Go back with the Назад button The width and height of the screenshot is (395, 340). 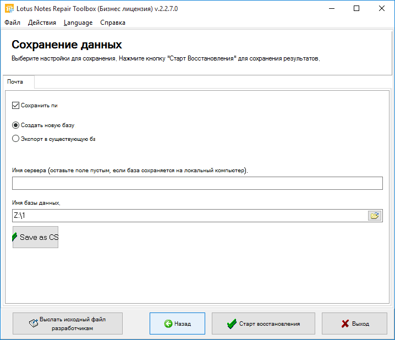pos(177,323)
